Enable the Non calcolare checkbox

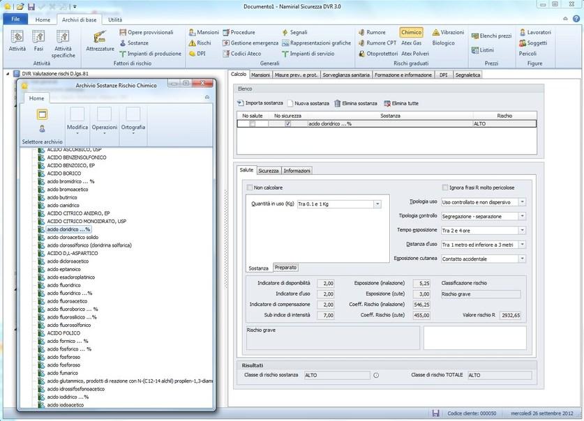(x=250, y=187)
